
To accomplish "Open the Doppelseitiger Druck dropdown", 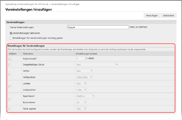I will [x=97, y=64].
